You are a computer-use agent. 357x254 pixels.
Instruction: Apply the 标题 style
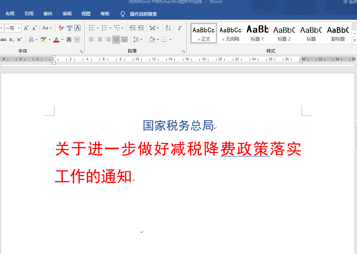pos(311,33)
